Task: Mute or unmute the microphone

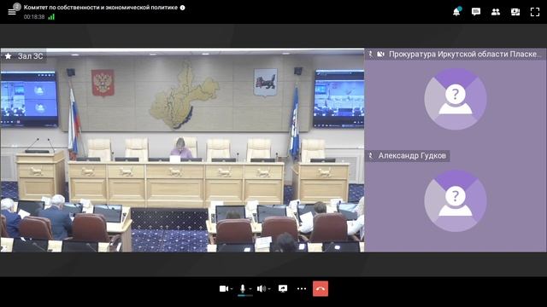Action: [x=243, y=288]
